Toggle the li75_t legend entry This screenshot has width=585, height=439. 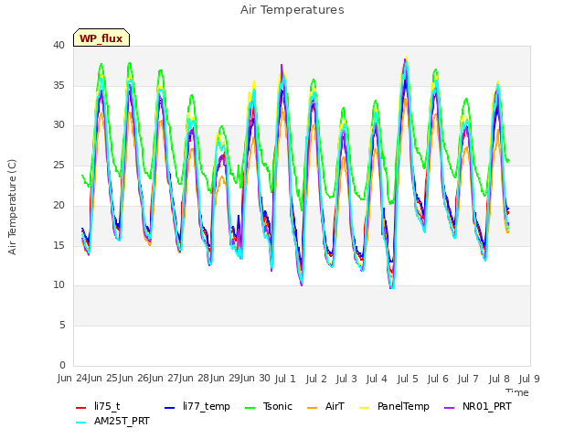(98, 406)
